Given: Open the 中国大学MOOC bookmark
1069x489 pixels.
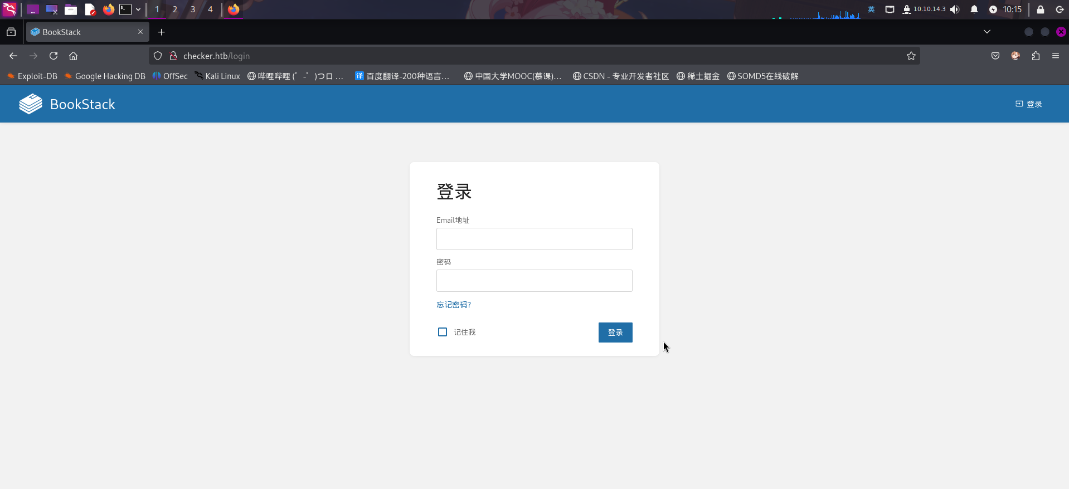Looking at the screenshot, I should click(x=513, y=76).
